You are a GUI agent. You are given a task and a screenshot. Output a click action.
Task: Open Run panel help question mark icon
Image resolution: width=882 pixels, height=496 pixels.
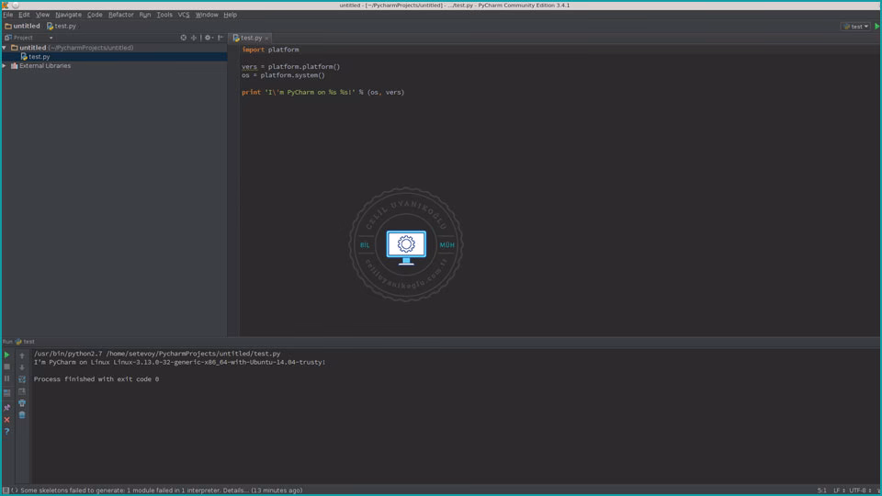point(6,432)
